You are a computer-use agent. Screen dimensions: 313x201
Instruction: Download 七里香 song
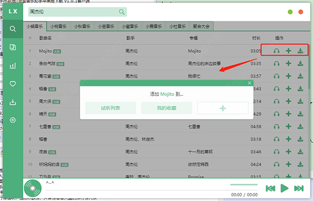tap(300, 126)
